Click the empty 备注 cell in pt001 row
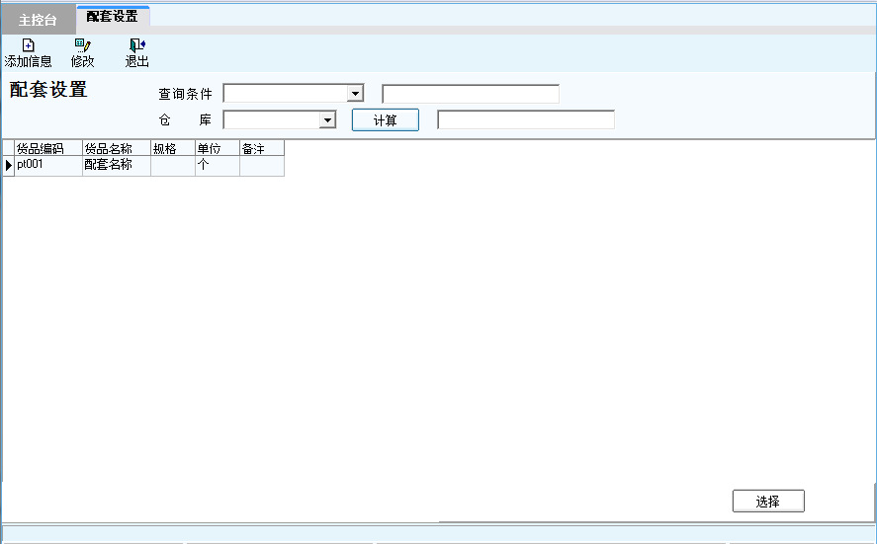The image size is (877, 544). (x=262, y=166)
